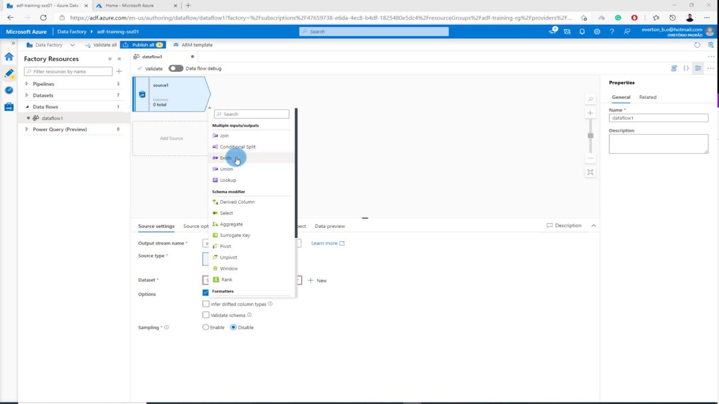This screenshot has height=404, width=719.
Task: Expand the Datasets tree node
Action: point(26,95)
